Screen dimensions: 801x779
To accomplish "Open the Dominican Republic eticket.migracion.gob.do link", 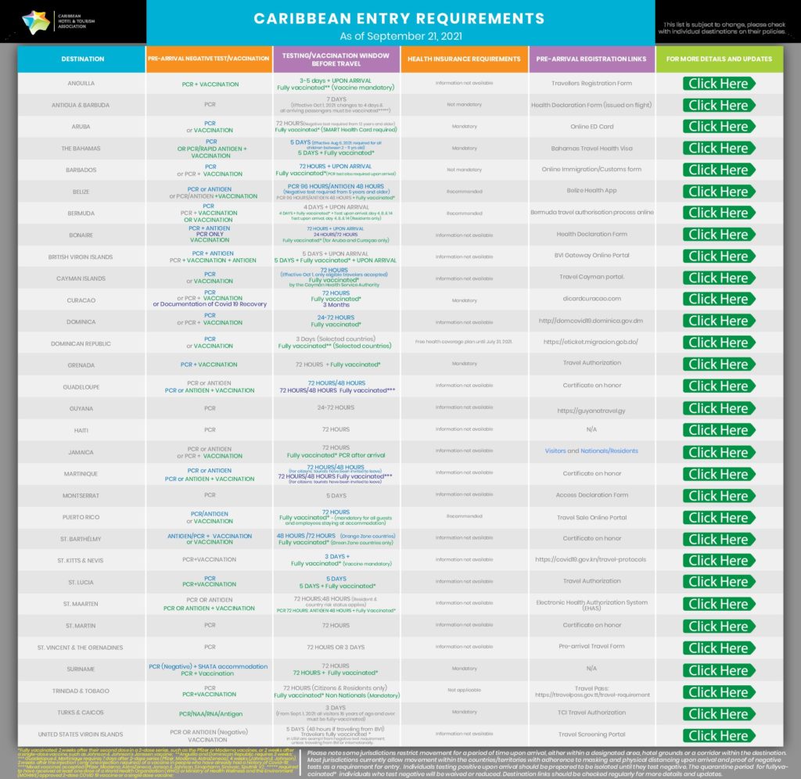I will [591, 343].
